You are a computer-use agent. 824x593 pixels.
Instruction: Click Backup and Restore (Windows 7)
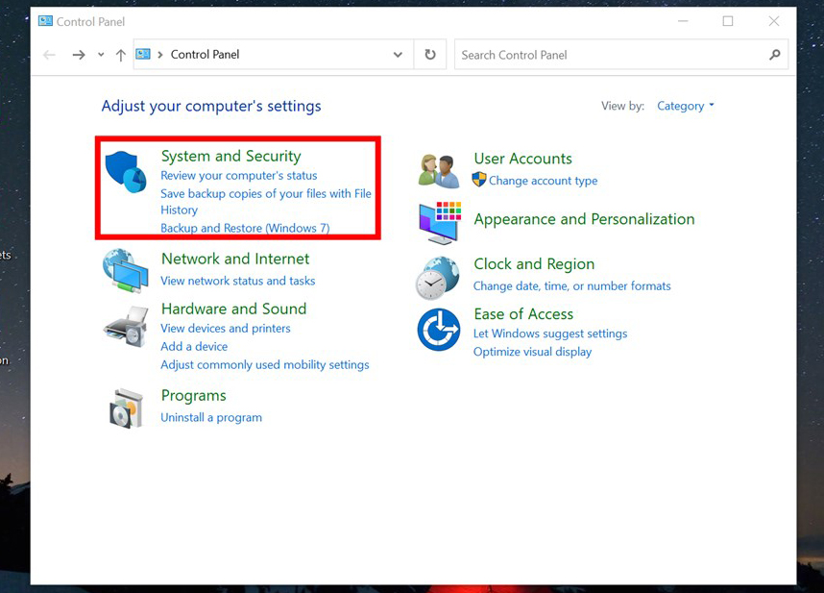pyautogui.click(x=245, y=228)
